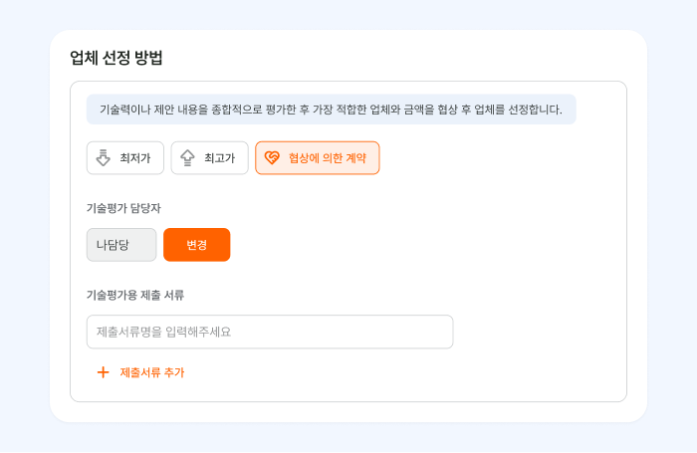The width and height of the screenshot is (697, 453).
Task: Click the blue info banner description
Action: (x=332, y=110)
